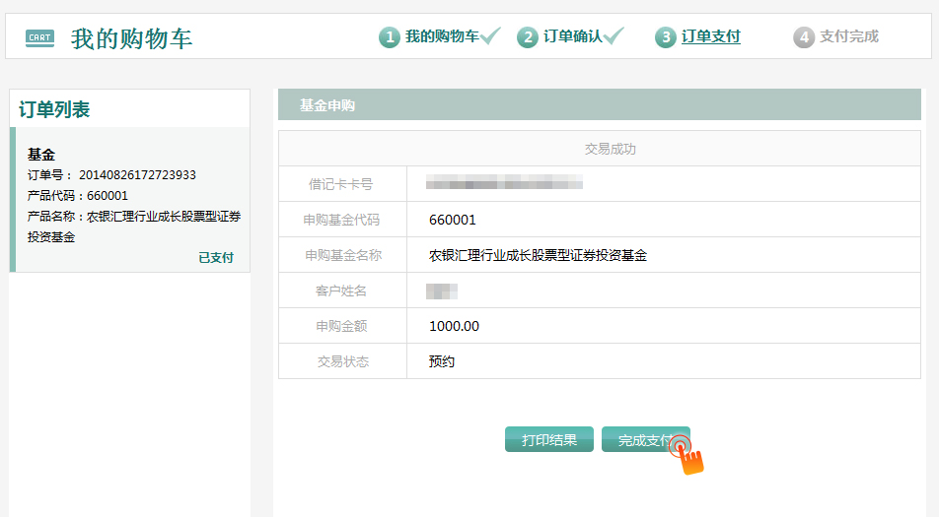
Task: Select the 订单确认 step label
Action: coord(572,36)
